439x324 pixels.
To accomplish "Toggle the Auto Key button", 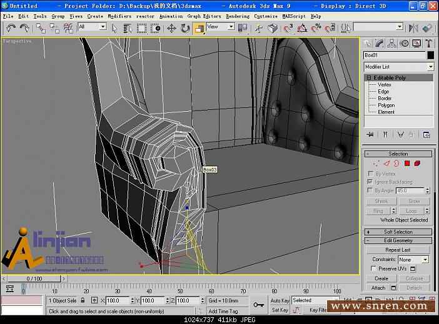I will coord(280,300).
